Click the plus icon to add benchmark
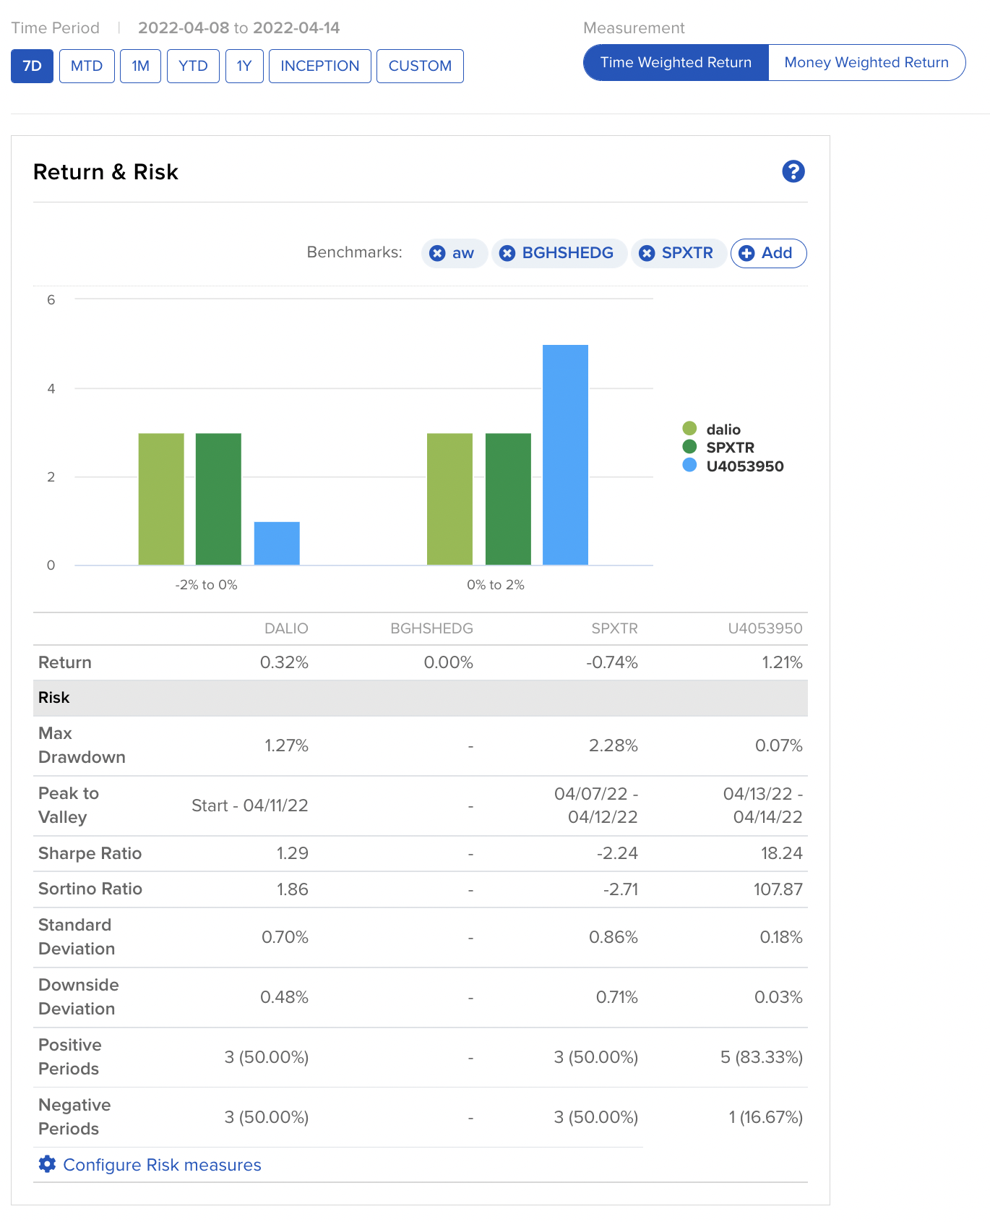Screen dimensions: 990x1222 coord(747,253)
